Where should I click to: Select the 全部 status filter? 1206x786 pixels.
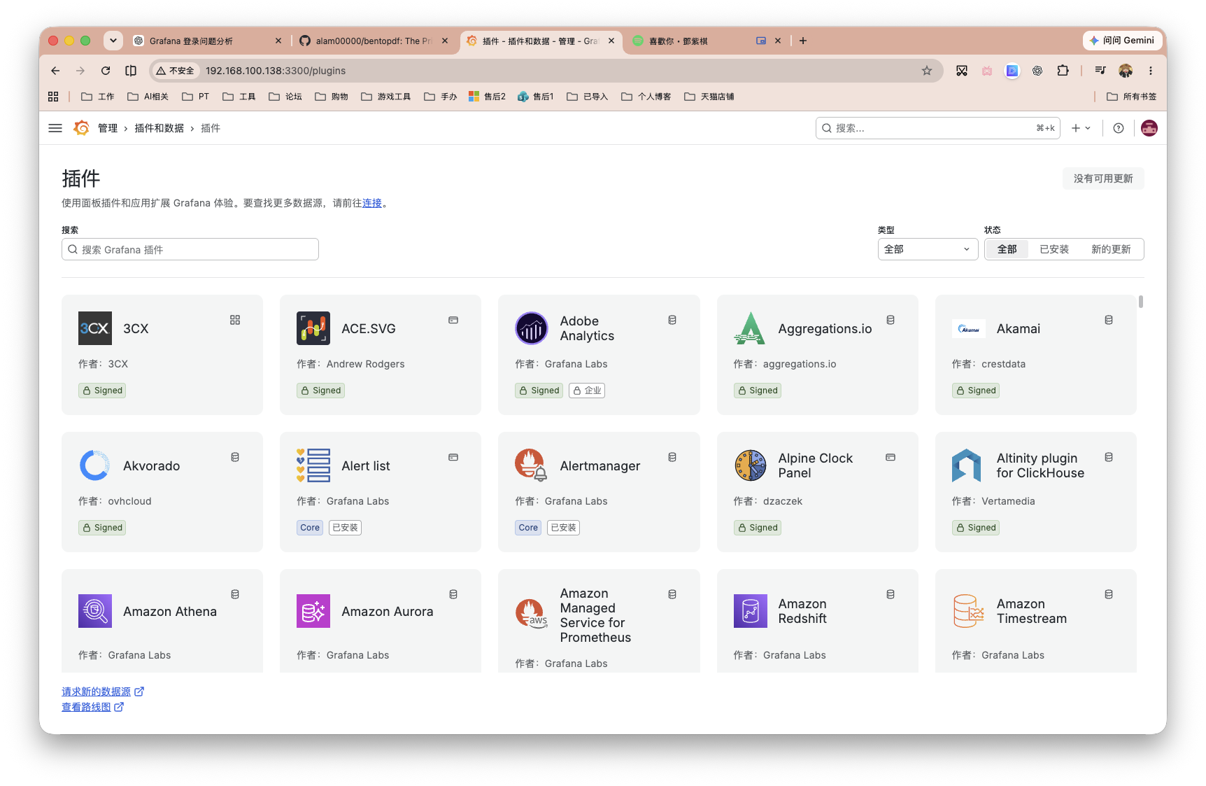point(1007,249)
